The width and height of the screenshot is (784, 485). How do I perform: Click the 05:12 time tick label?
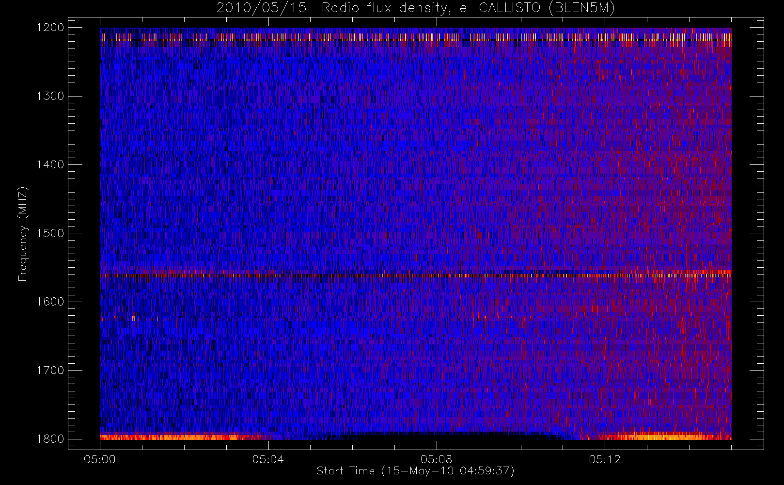click(x=604, y=459)
